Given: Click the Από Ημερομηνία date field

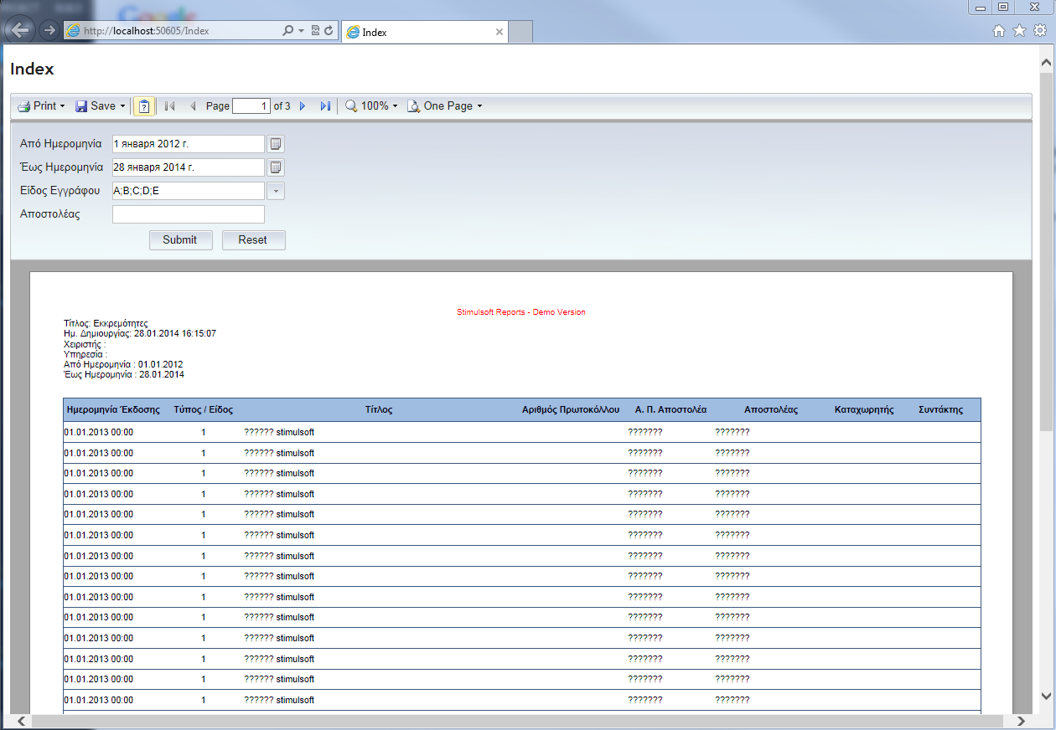Looking at the screenshot, I should tap(189, 144).
